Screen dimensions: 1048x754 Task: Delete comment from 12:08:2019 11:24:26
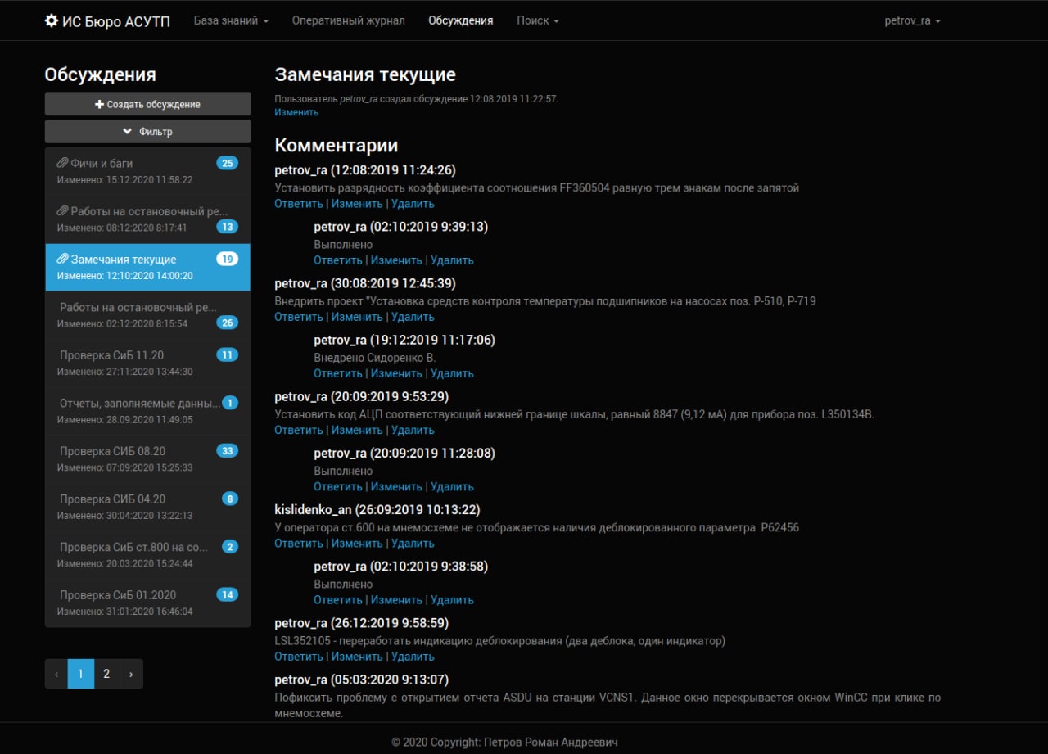point(413,204)
